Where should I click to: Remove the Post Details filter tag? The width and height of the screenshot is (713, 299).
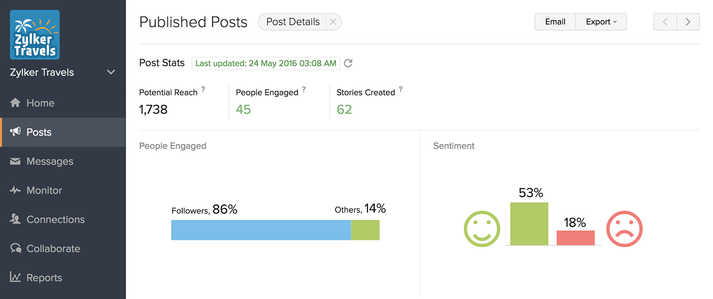(333, 22)
